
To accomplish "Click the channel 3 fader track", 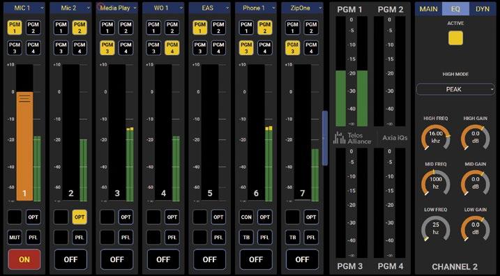I will [117, 132].
